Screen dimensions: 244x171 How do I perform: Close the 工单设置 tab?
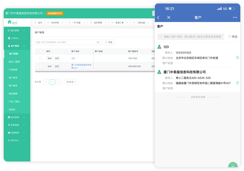point(148,23)
